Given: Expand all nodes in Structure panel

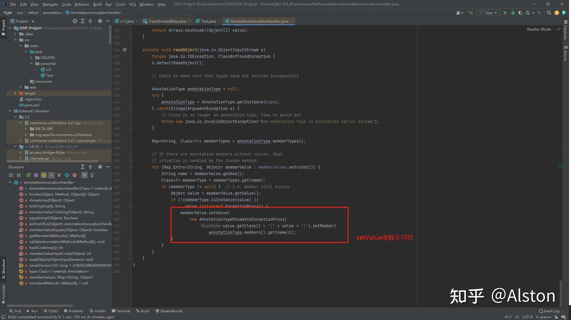Looking at the screenshot, I should [x=82, y=167].
